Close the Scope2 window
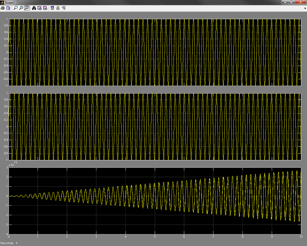Viewport: 307px width, 246px height. coord(301,2)
